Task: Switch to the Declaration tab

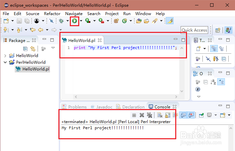Action: pyautogui.click(x=130, y=107)
